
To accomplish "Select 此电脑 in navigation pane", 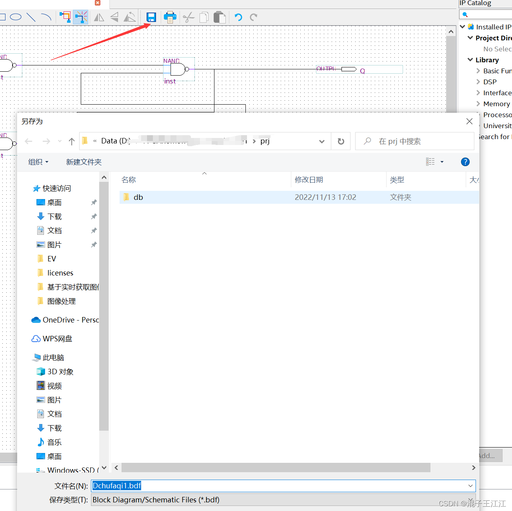I will point(48,358).
